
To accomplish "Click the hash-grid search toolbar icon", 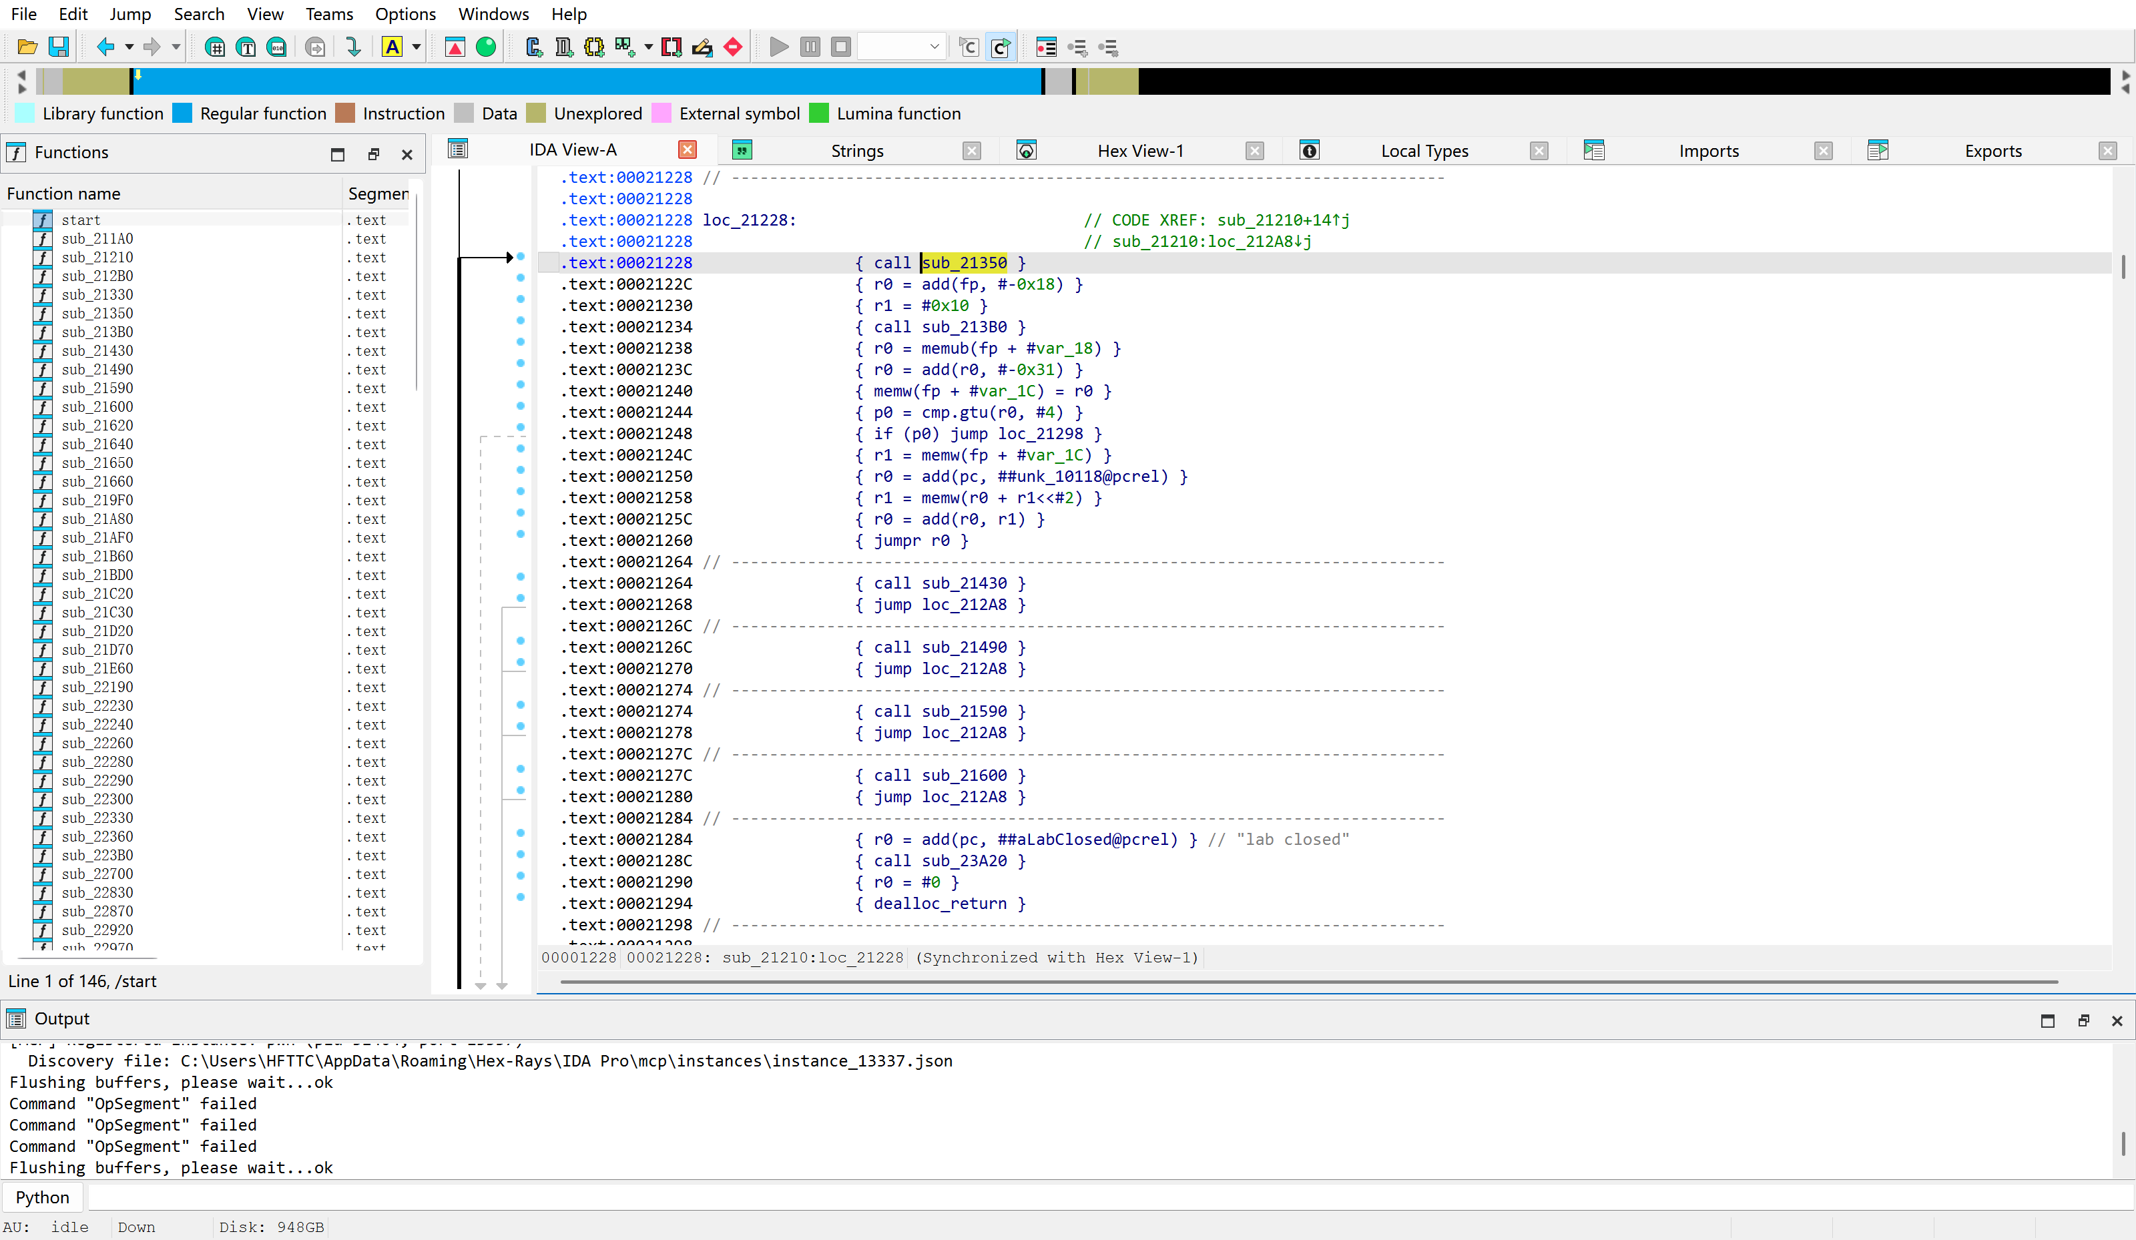I will (216, 47).
